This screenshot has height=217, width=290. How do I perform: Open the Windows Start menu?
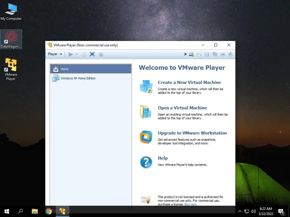(x=7, y=211)
